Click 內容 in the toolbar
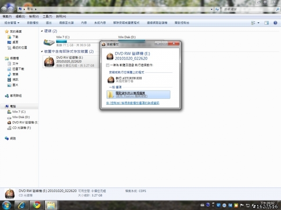This screenshot has width=281, height=210. click(x=84, y=23)
